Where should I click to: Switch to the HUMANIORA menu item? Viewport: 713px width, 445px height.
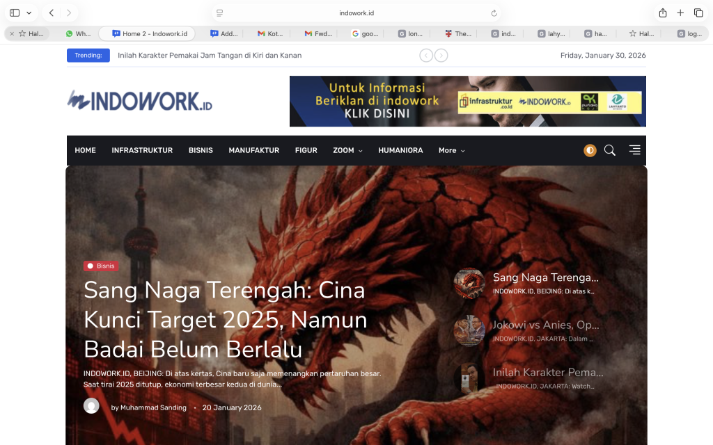400,150
